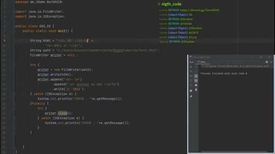Click "FileWriter writer = null" line
This screenshot has width=275, height=154.
54,55
